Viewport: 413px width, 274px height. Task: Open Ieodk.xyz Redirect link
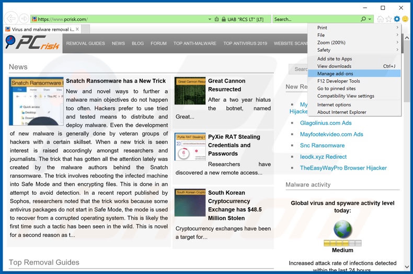323,157
